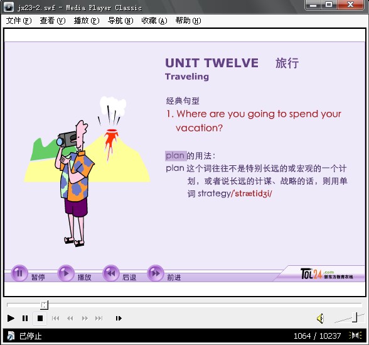The image size is (369, 345).
Task: Click the seek bar position handle
Action: (44, 305)
